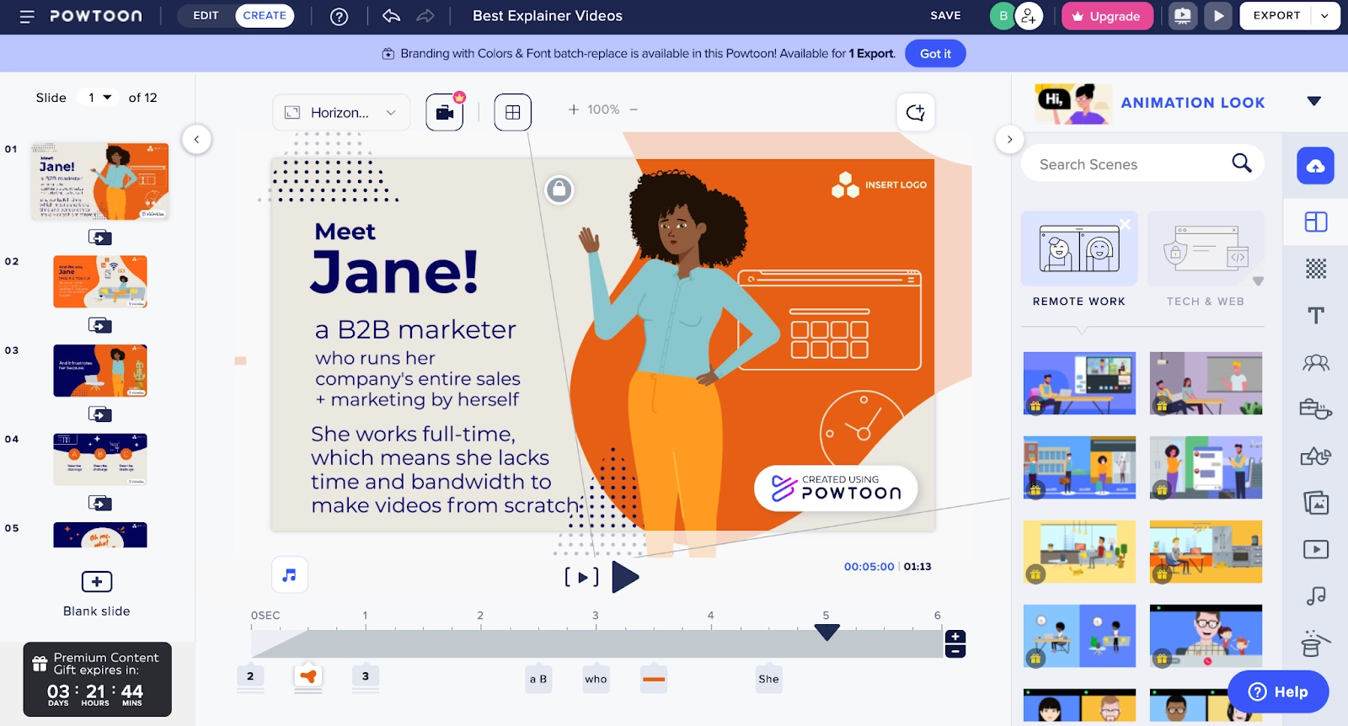The width and height of the screenshot is (1348, 726).
Task: Open the Horizontal aspect ratio dropdown
Action: [x=341, y=112]
